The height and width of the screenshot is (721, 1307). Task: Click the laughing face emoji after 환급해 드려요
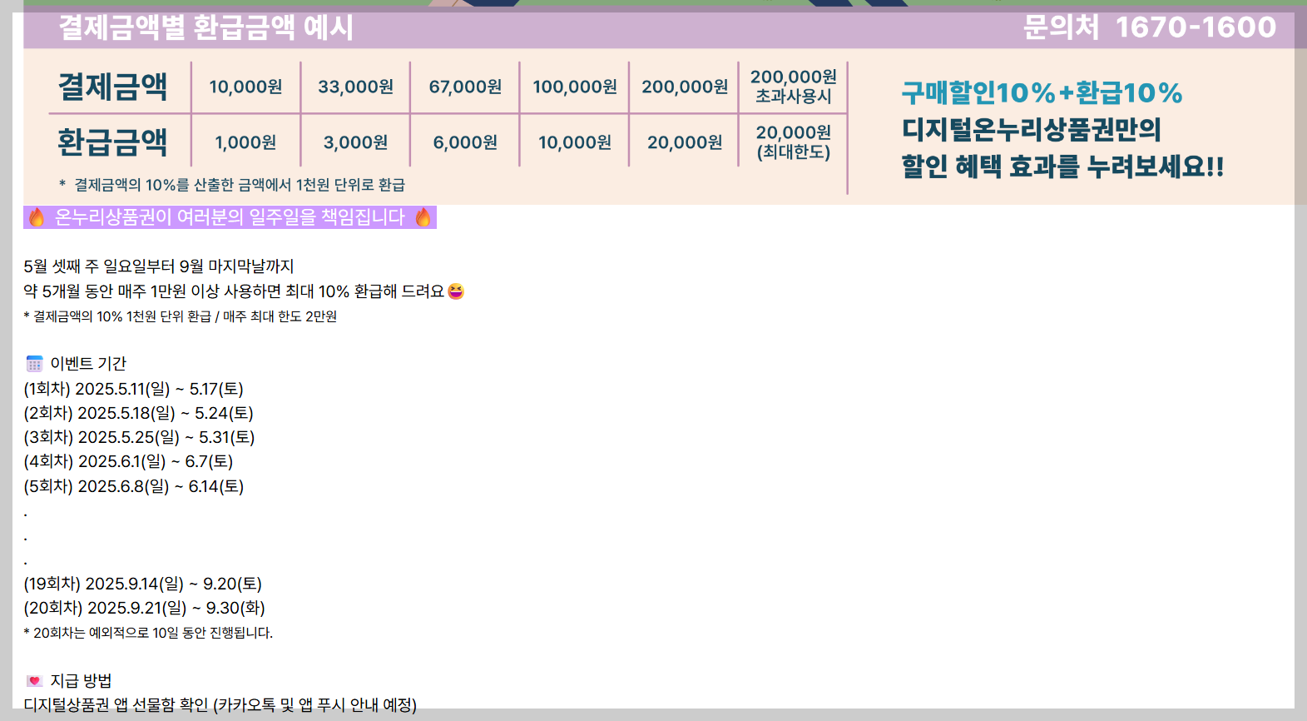pyautogui.click(x=456, y=291)
